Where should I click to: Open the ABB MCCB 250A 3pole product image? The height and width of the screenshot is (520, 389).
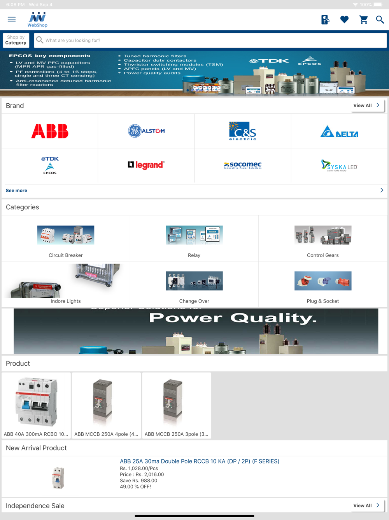click(x=173, y=402)
